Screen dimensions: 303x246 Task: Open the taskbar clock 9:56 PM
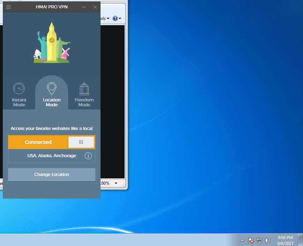point(285,240)
